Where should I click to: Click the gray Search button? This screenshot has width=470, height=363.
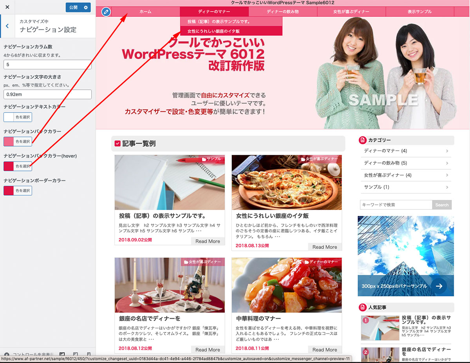pyautogui.click(x=442, y=205)
